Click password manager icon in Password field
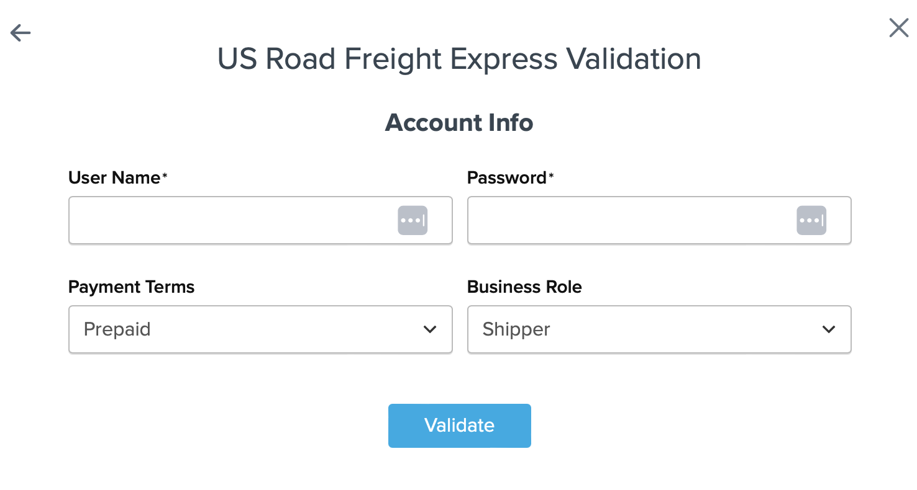Image resolution: width=917 pixels, height=490 pixels. click(811, 220)
